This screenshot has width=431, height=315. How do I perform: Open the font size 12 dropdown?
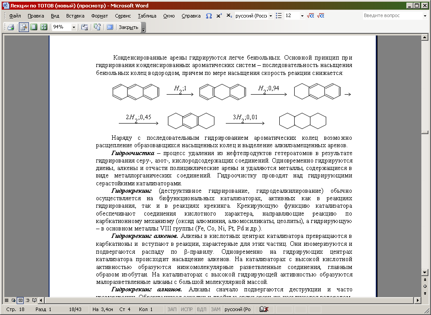point(302,16)
